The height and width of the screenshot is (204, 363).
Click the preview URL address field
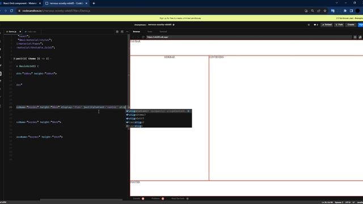pyautogui.click(x=249, y=37)
